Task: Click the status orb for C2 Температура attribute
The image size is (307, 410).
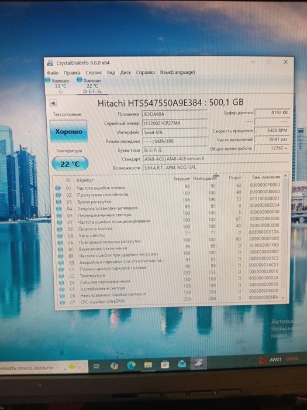Action: coord(61,276)
